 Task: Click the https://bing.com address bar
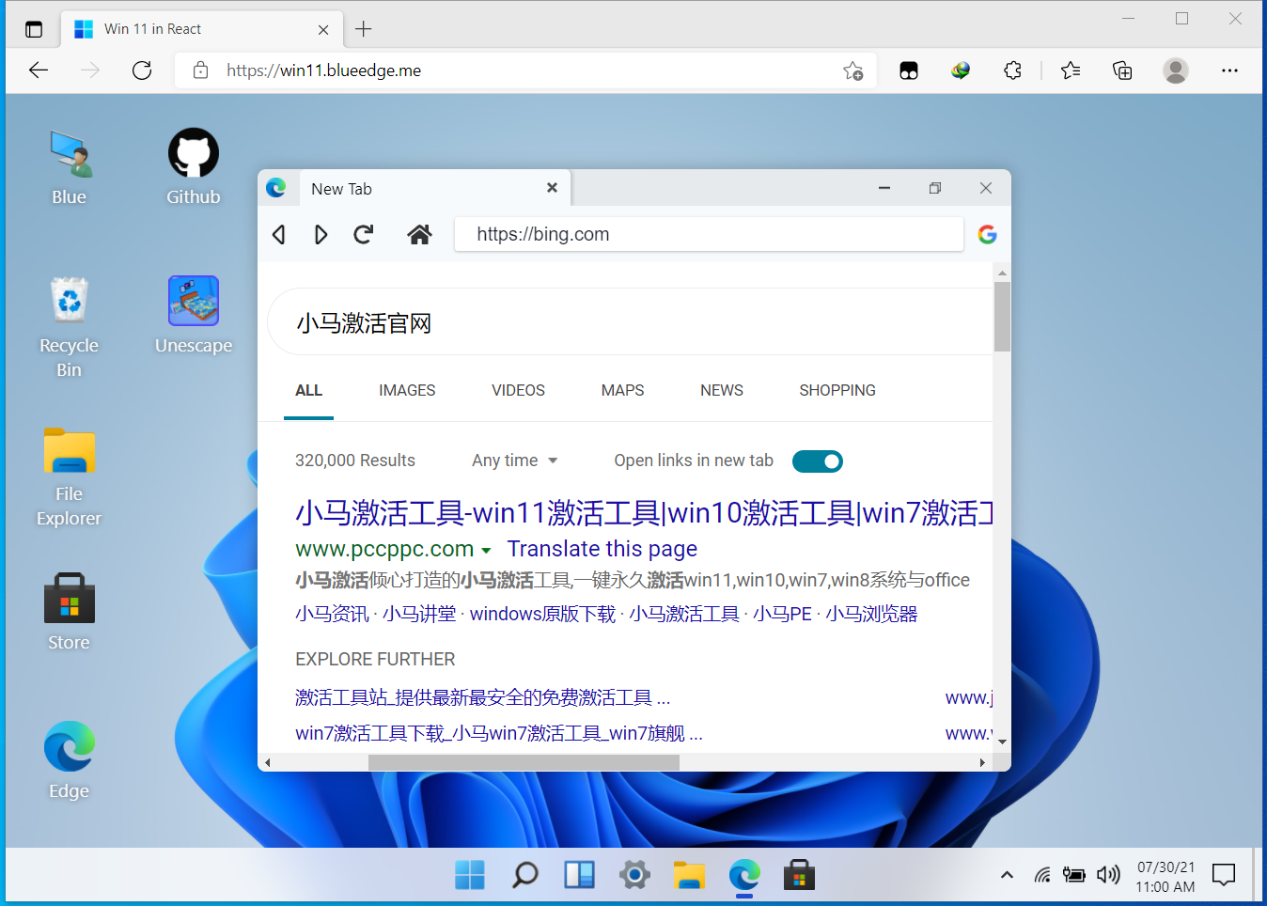709,234
